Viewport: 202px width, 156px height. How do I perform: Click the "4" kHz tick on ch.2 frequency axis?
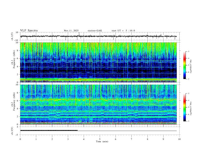pos(18,109)
